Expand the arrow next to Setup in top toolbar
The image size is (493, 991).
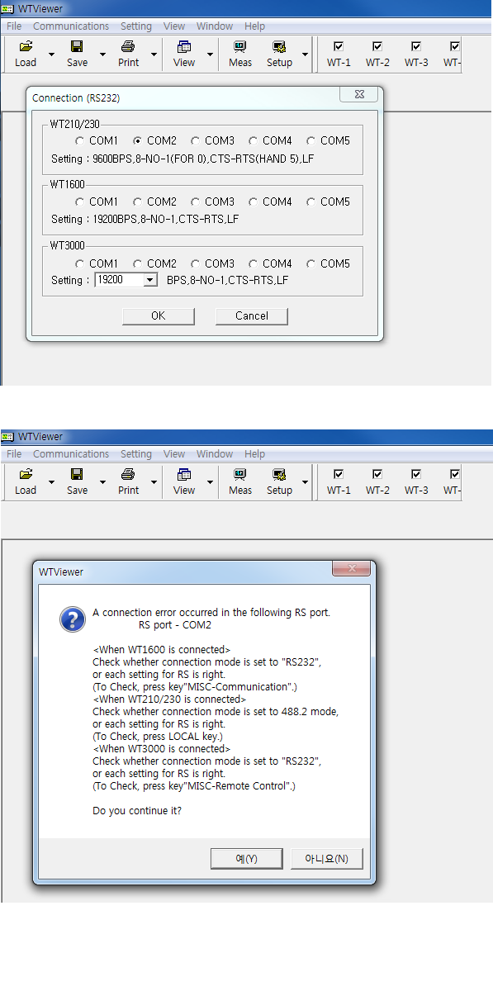[305, 55]
